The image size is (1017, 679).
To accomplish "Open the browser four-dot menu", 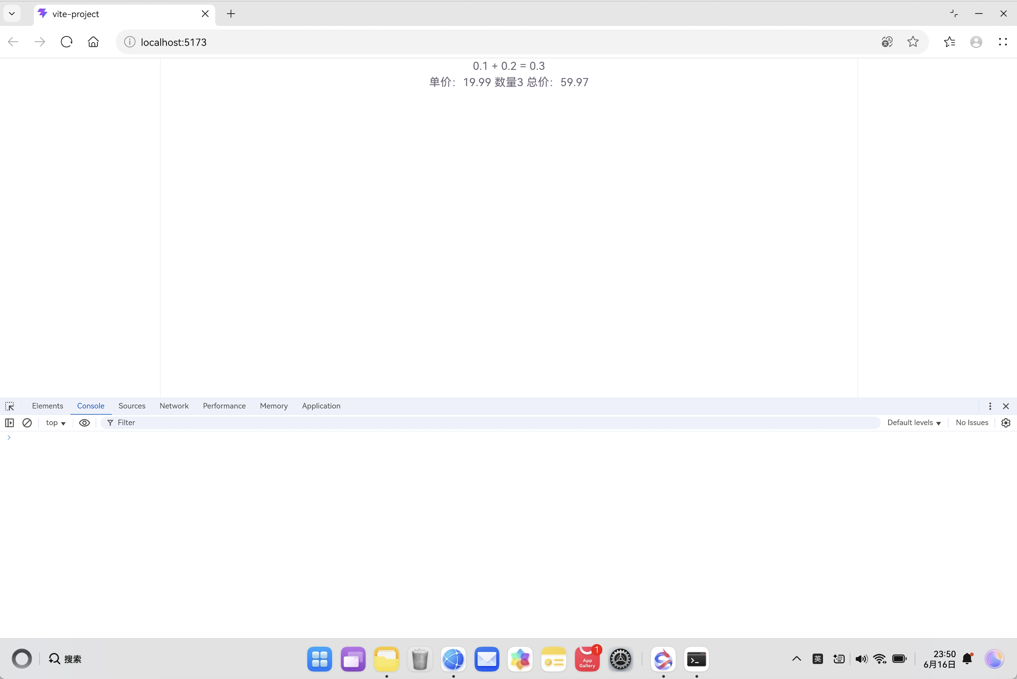I will [1003, 42].
